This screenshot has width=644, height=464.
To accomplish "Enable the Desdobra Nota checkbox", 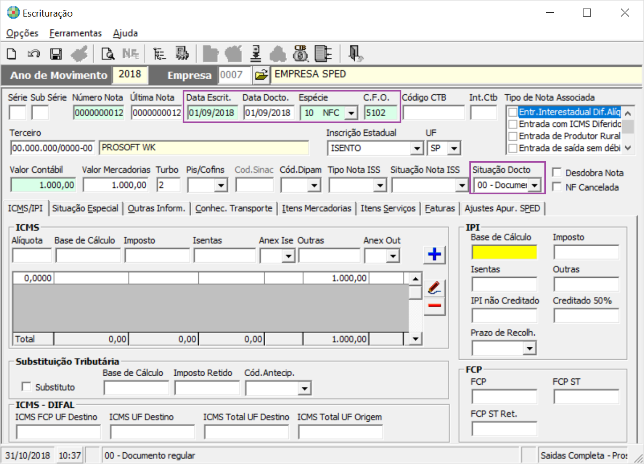I will (x=557, y=173).
